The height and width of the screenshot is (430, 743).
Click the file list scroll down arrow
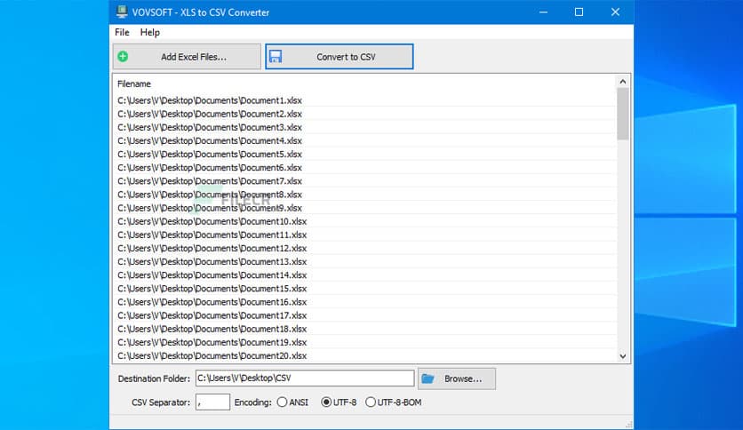(623, 356)
